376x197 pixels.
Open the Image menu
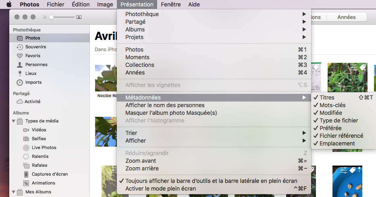click(x=105, y=4)
